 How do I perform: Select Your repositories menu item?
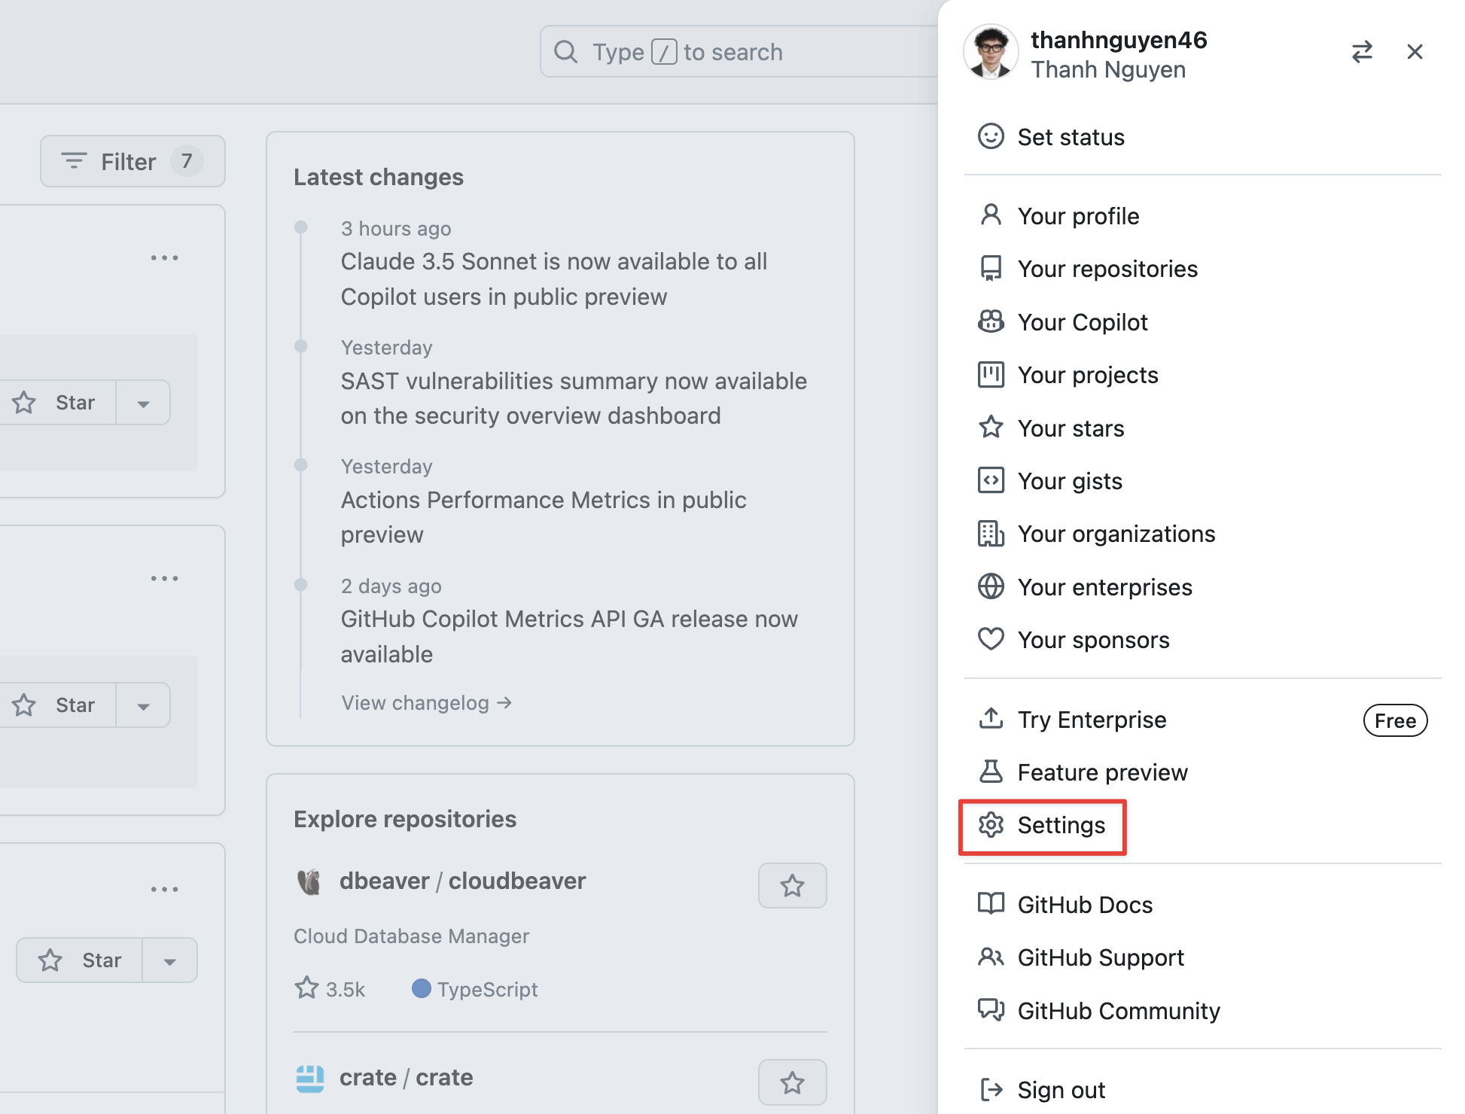(x=1107, y=269)
